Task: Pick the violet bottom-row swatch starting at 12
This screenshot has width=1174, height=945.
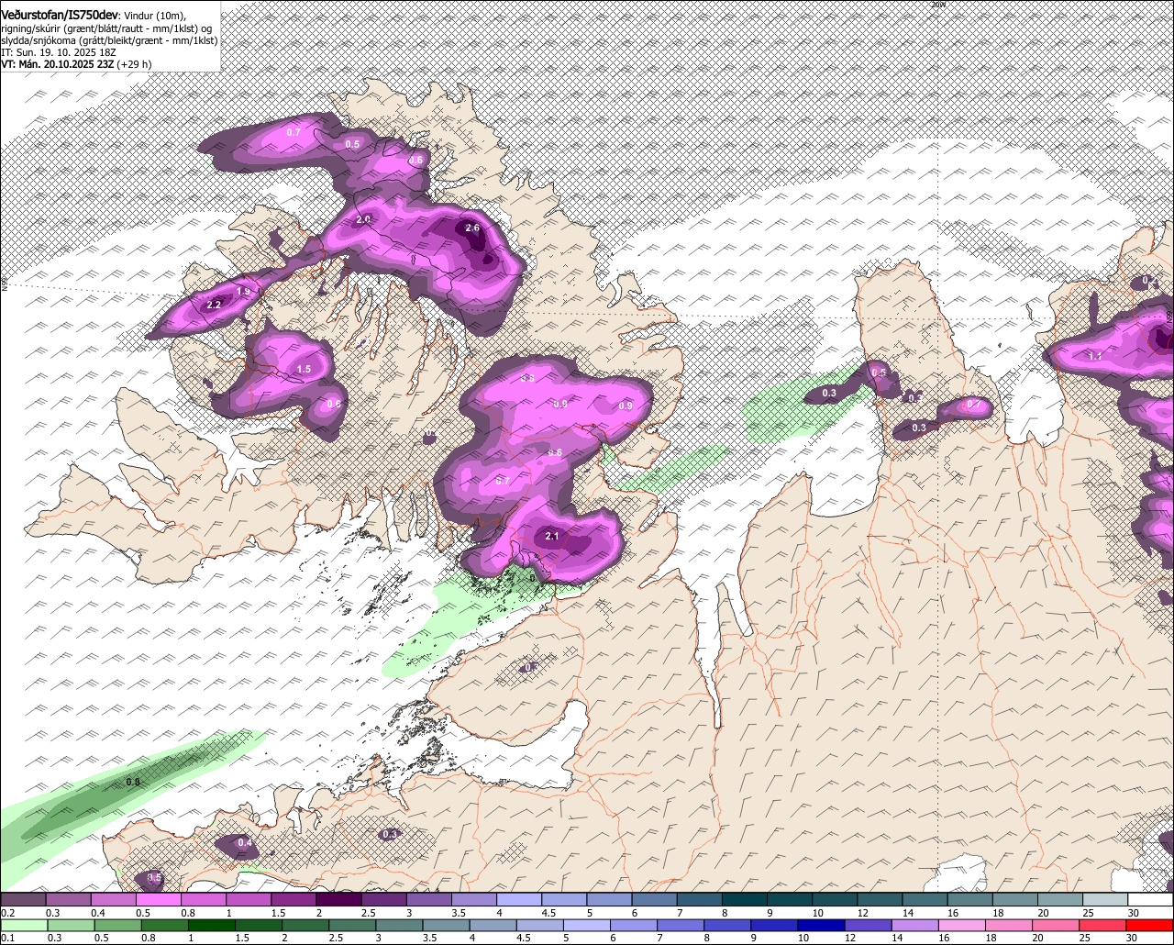Action: [869, 925]
